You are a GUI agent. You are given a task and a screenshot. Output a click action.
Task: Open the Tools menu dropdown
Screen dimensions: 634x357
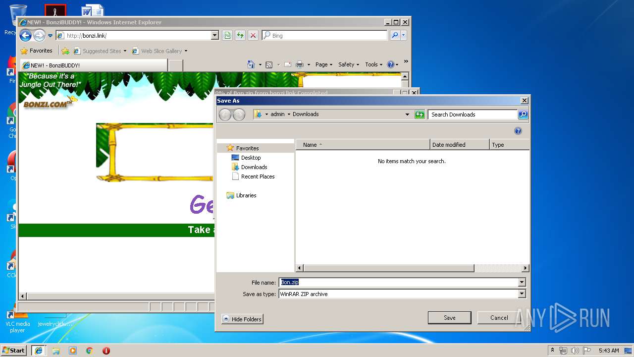point(374,64)
